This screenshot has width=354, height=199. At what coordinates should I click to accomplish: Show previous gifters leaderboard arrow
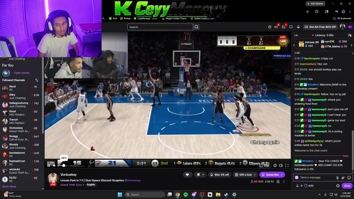pos(294,45)
